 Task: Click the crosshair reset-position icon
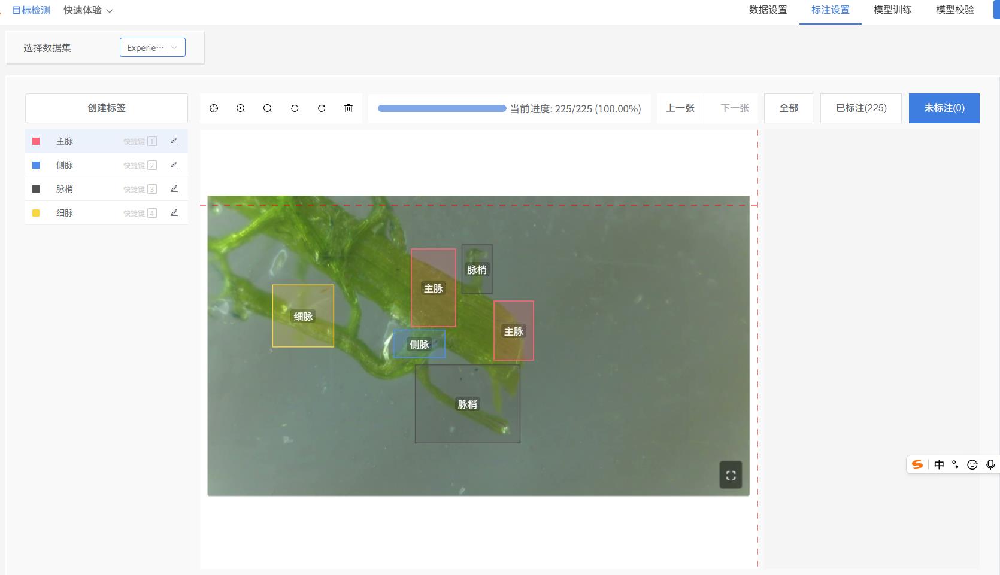pyautogui.click(x=214, y=108)
